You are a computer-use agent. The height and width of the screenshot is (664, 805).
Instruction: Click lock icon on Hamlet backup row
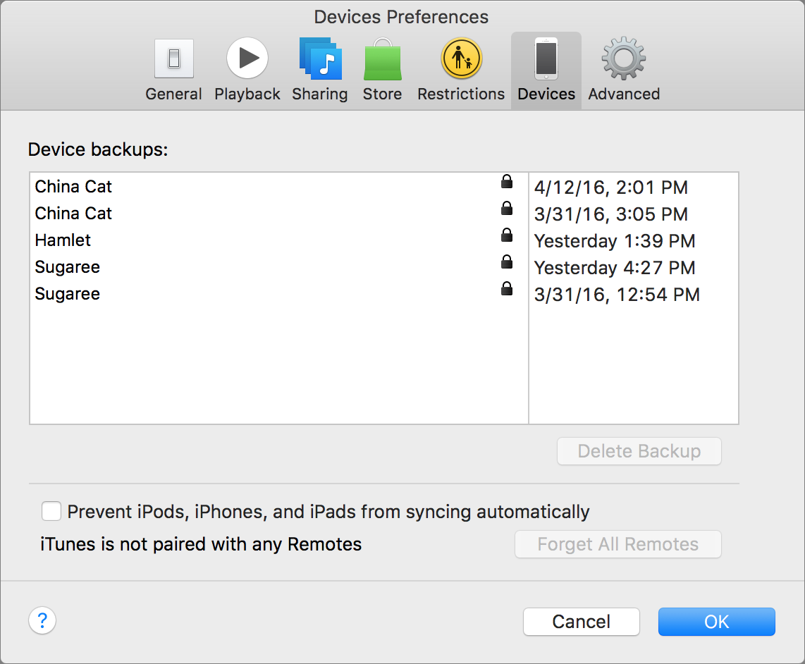[507, 235]
